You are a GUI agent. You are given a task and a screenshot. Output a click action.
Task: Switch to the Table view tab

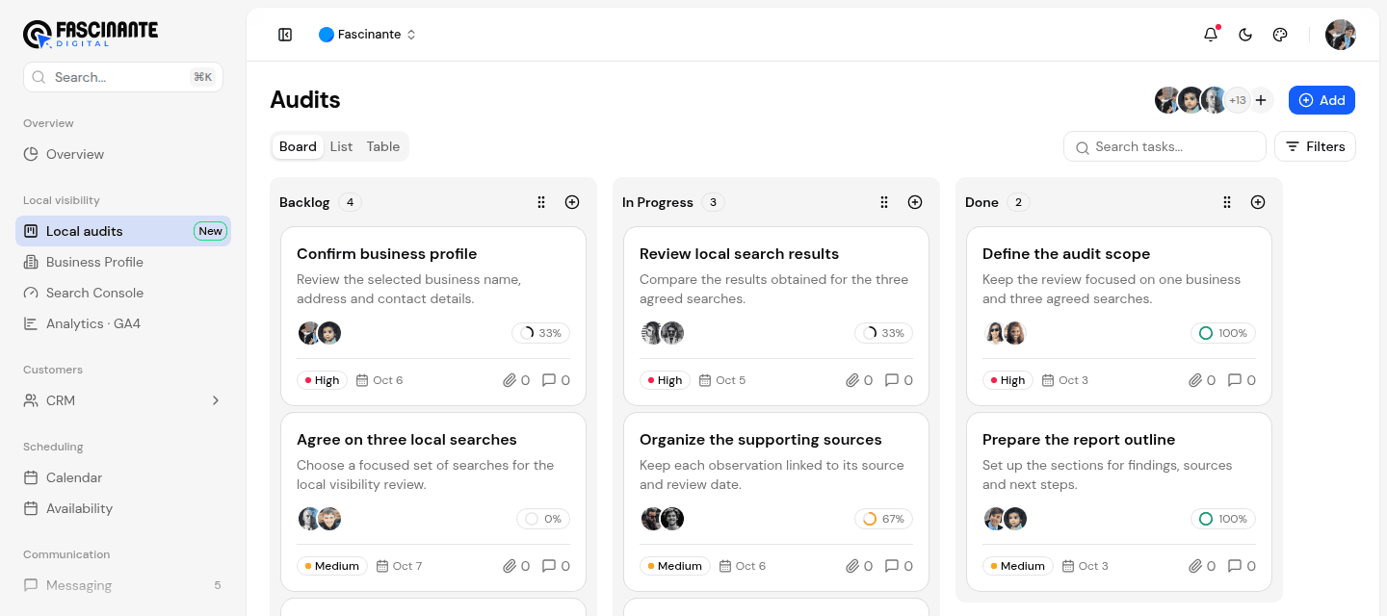click(382, 146)
